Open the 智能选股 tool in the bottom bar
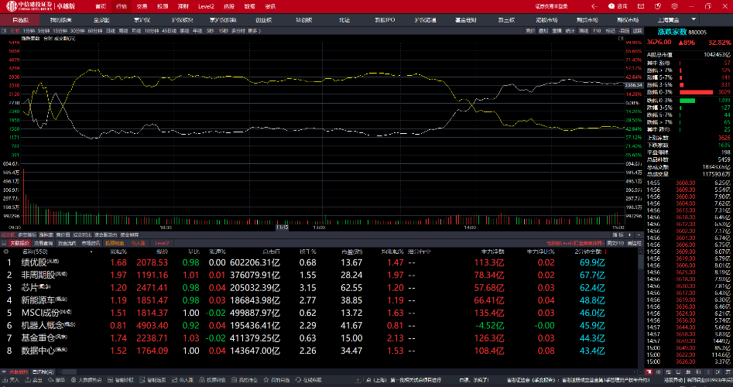 click(156, 380)
